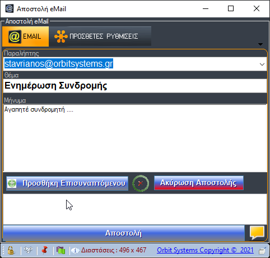270x258 pixels.
Task: Close the Αποστολή eMail window
Action: pyautogui.click(x=257, y=8)
